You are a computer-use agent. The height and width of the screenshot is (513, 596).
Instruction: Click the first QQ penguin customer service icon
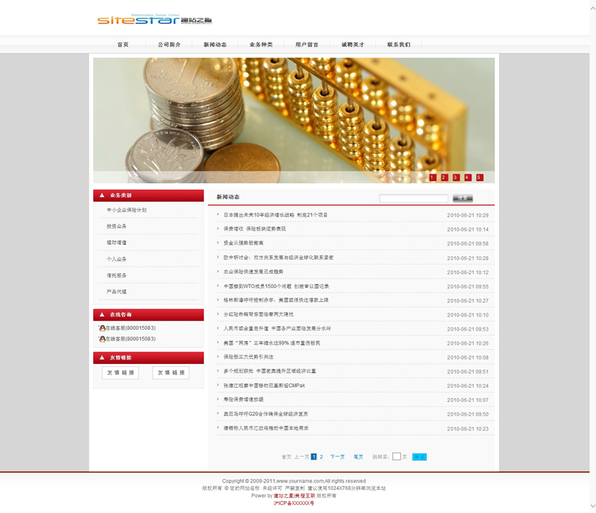pyautogui.click(x=102, y=328)
